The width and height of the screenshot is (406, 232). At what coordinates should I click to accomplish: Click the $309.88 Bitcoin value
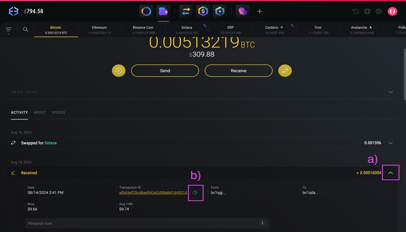pos(202,55)
